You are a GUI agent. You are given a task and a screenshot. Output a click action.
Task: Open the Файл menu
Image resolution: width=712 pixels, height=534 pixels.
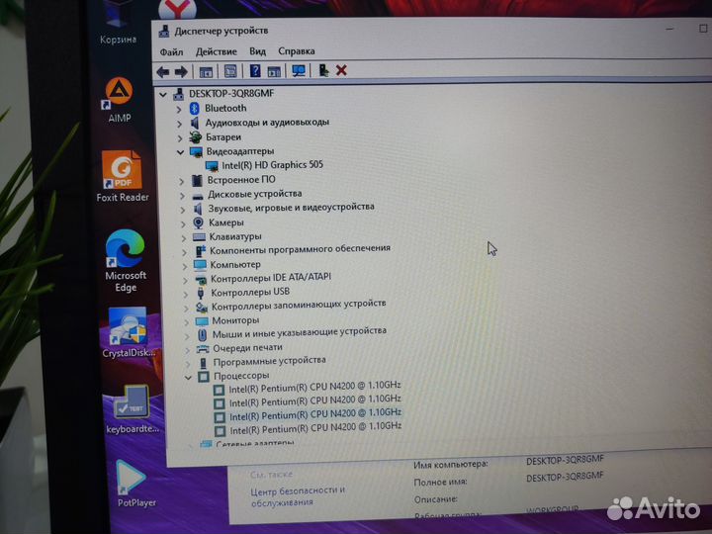point(171,52)
